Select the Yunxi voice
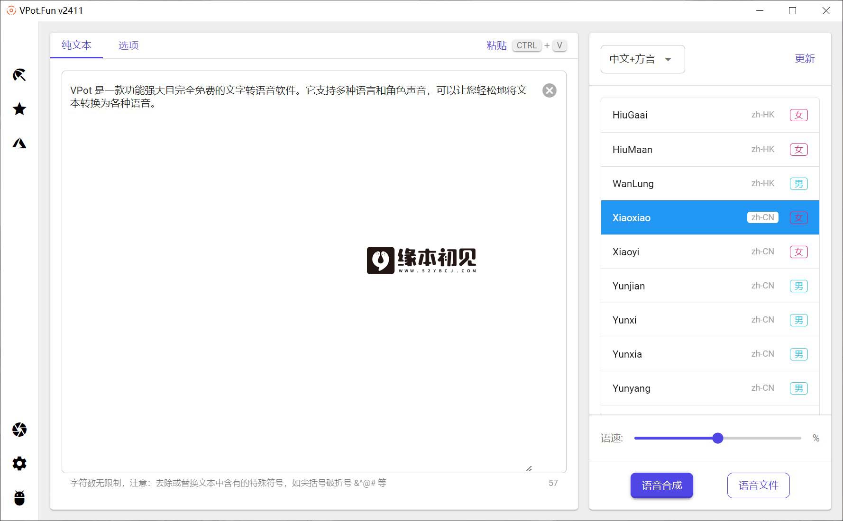Screen dimensions: 843x521 point(710,320)
